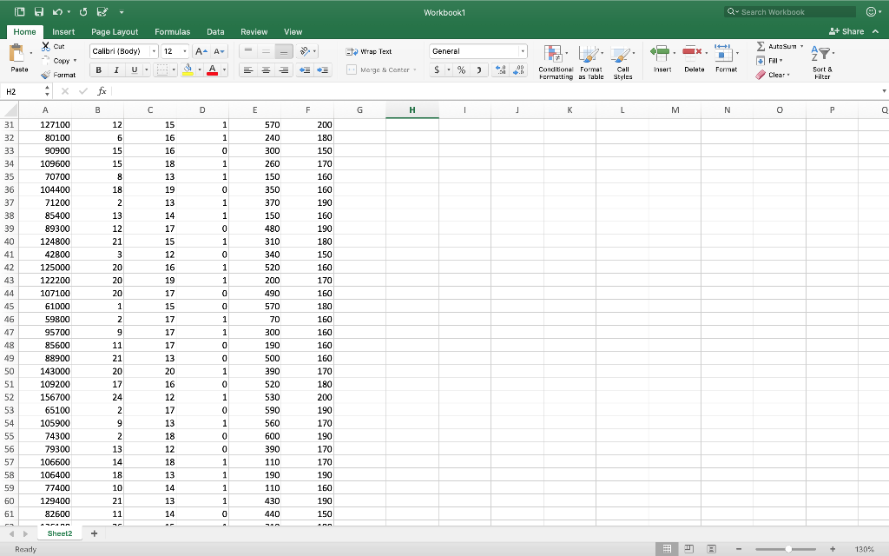889x556 pixels.
Task: Switch to the Formulas ribbon tab
Action: click(172, 31)
